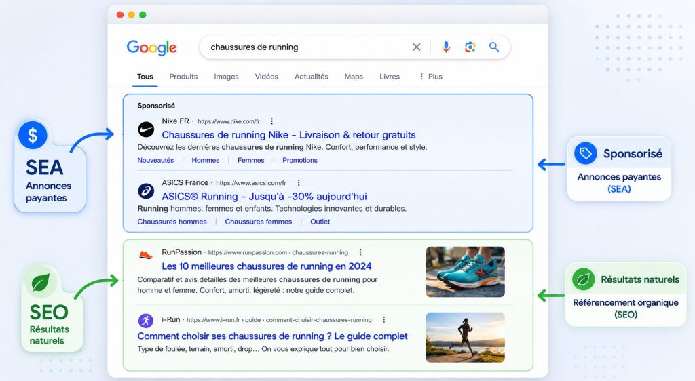695x381 pixels.
Task: Open Chaussures hommes sitelink under ASICS
Action: pyautogui.click(x=172, y=222)
